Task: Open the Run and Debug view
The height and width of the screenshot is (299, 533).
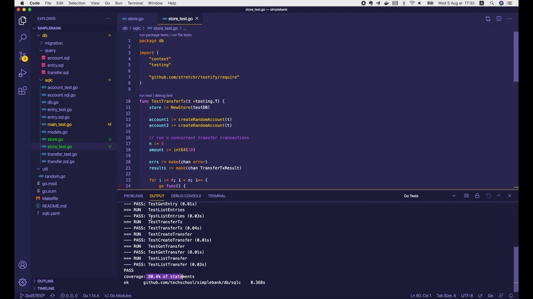Action: coord(22,73)
